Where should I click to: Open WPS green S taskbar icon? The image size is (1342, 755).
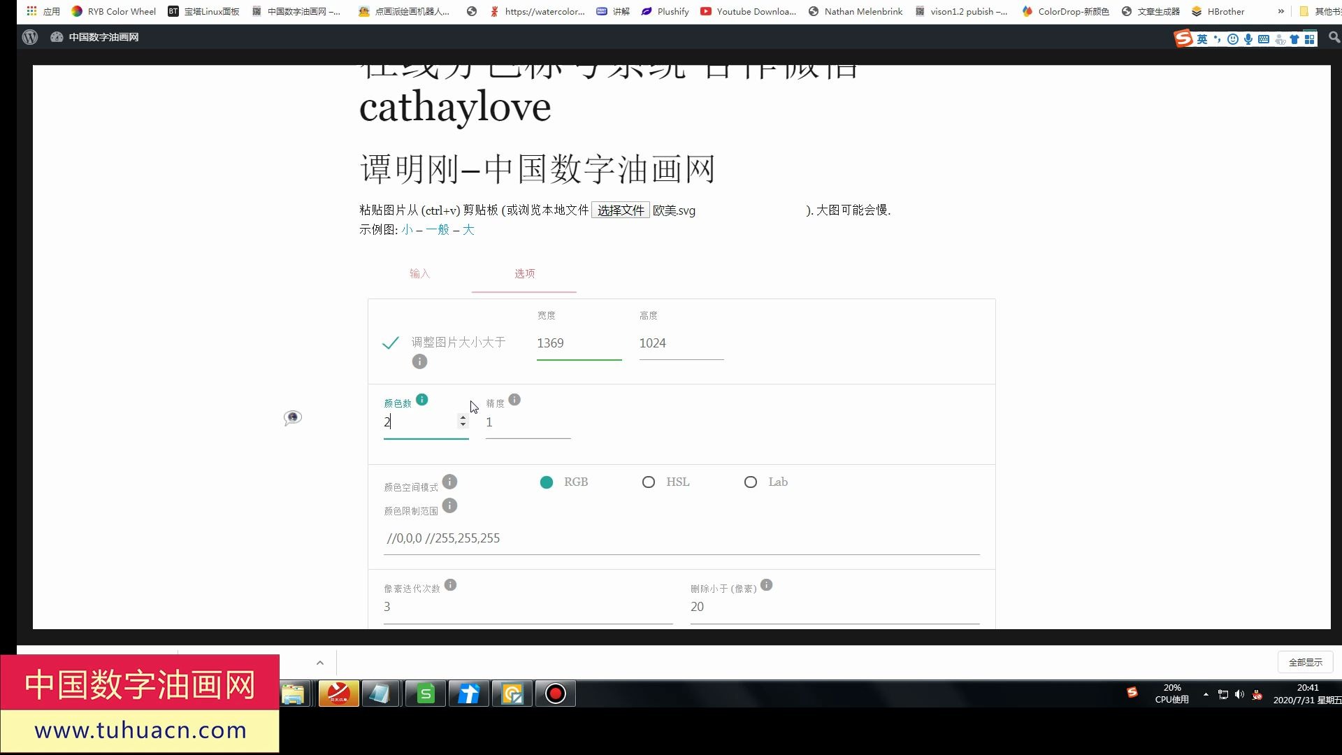pos(426,693)
